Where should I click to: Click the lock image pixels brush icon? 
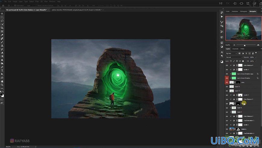(x=234, y=61)
